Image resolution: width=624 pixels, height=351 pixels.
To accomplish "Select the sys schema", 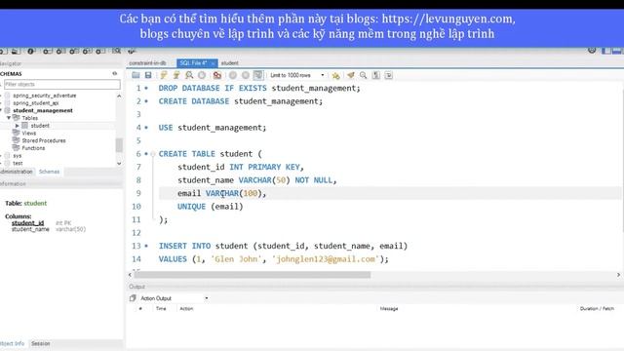I will tap(18, 156).
